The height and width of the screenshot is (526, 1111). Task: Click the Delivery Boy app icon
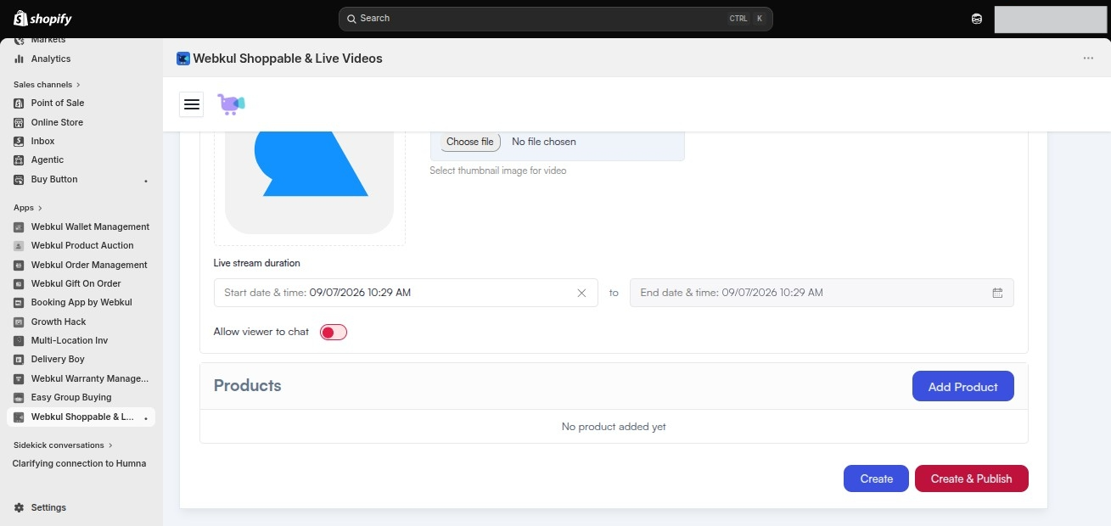[x=19, y=360]
